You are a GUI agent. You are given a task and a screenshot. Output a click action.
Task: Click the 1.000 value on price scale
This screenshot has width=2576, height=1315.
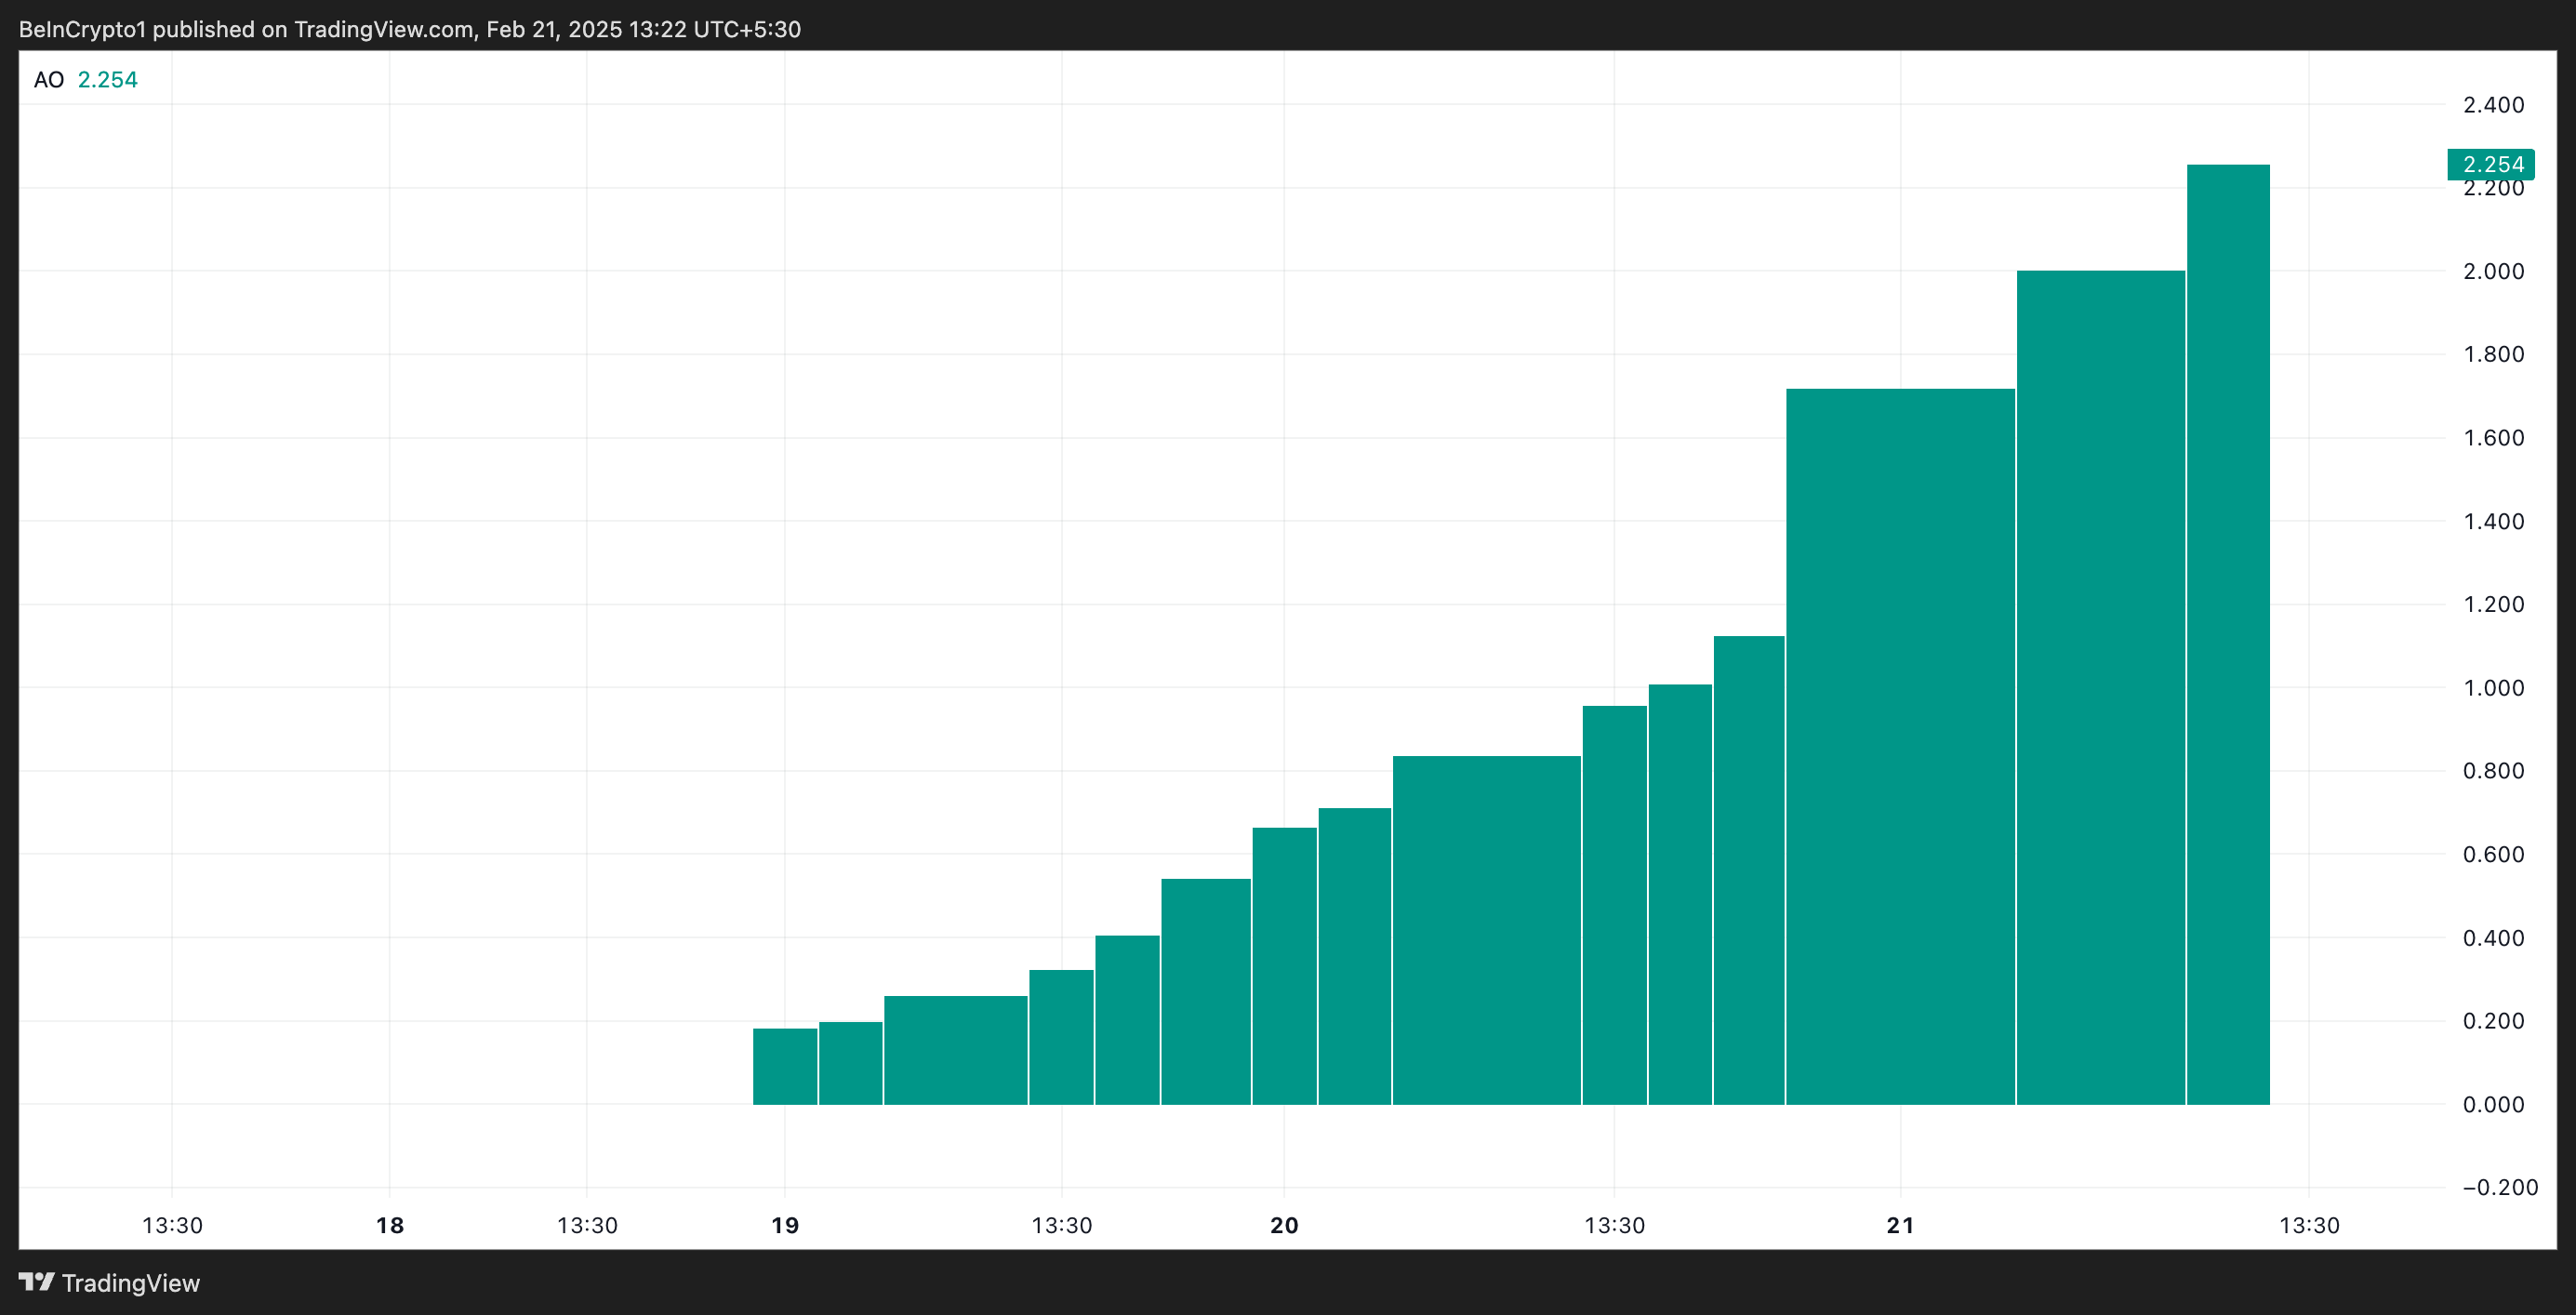coord(2493,688)
